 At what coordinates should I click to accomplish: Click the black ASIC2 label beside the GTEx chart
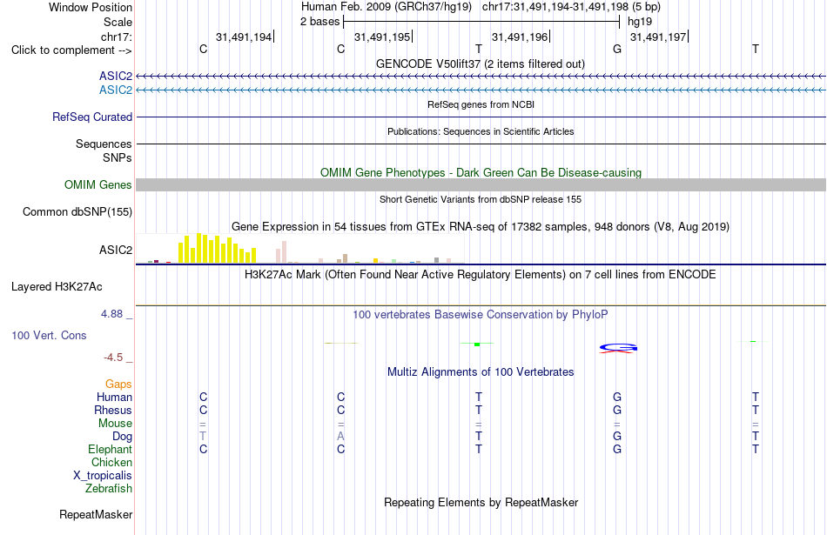tap(116, 250)
